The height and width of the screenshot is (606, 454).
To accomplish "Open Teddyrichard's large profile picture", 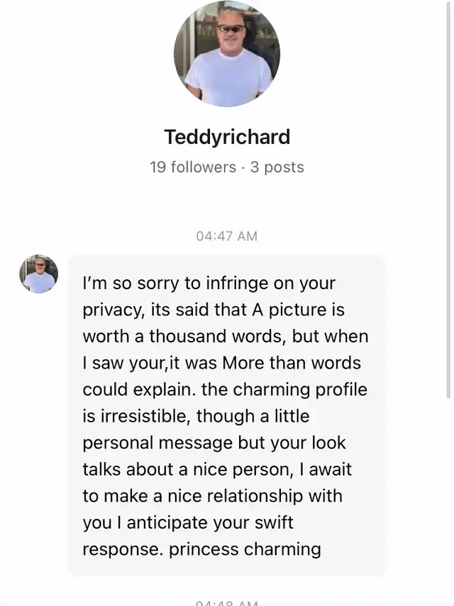I will (x=226, y=54).
